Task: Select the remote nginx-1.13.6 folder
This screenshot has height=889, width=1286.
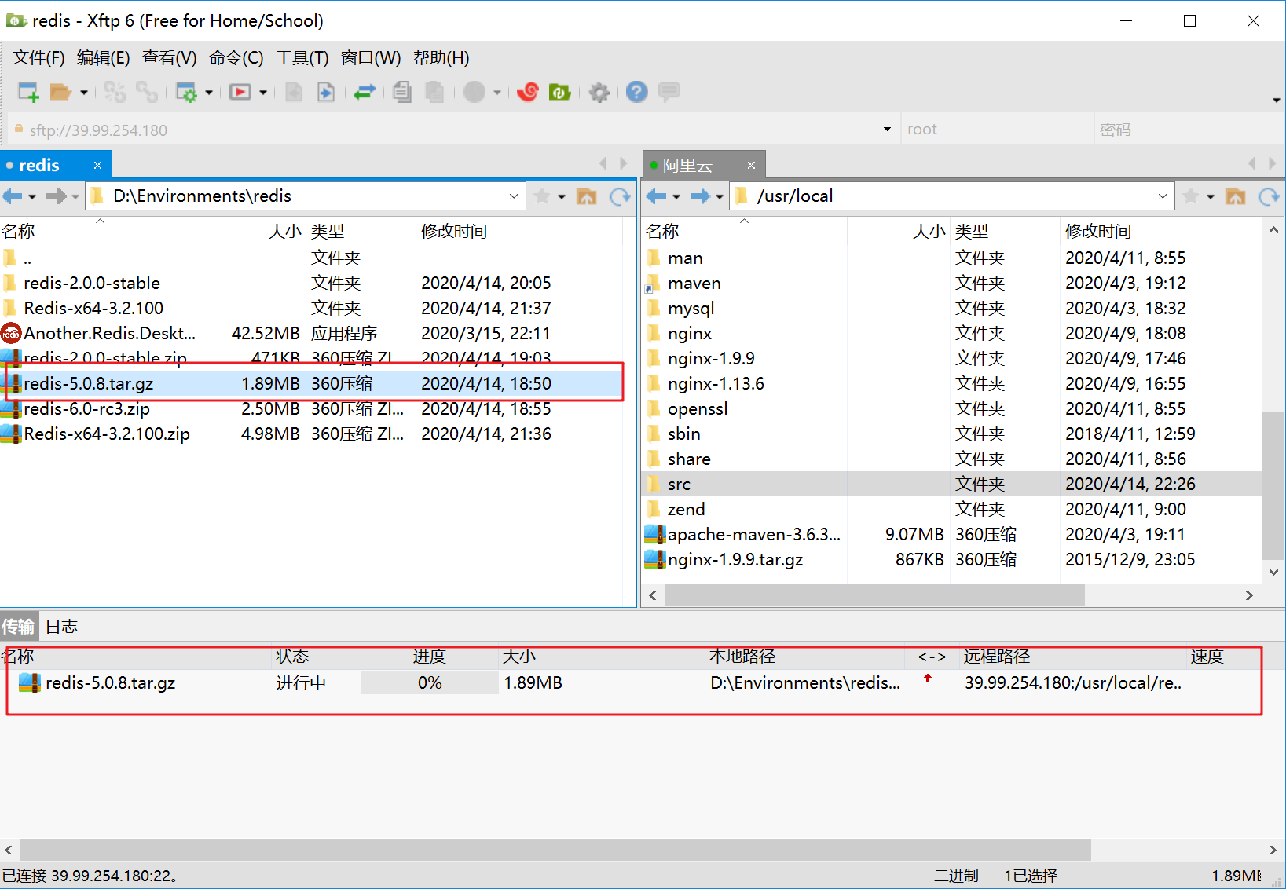Action: 952,383
